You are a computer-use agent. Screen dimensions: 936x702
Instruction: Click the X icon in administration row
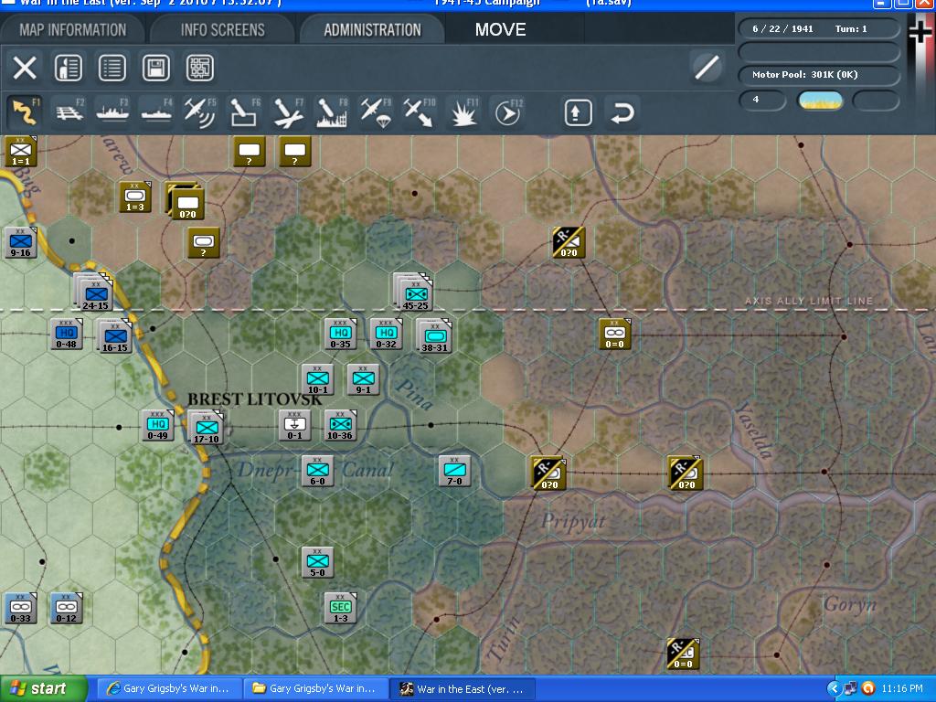pos(25,68)
